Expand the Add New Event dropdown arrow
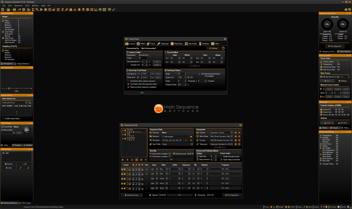This screenshot has width=352, height=209. (x=141, y=195)
